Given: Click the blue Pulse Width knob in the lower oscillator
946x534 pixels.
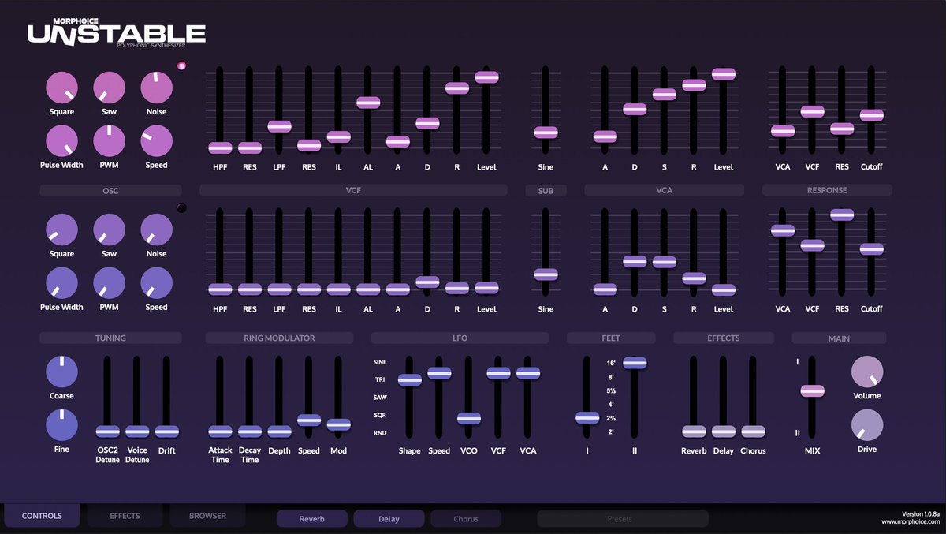Looking at the screenshot, I should (x=61, y=283).
